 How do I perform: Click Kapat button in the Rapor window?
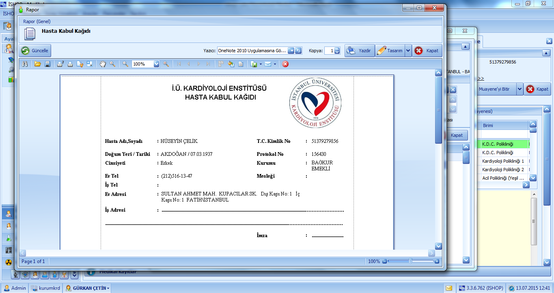pyautogui.click(x=427, y=51)
